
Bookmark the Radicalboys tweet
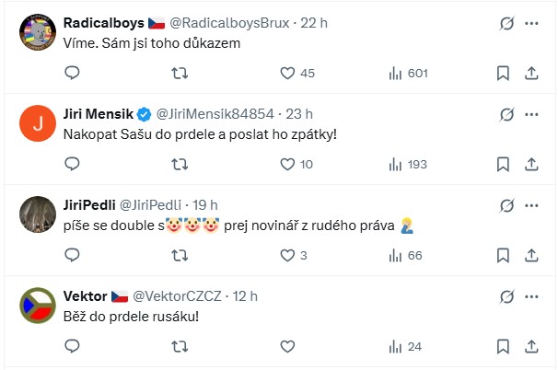(503, 73)
